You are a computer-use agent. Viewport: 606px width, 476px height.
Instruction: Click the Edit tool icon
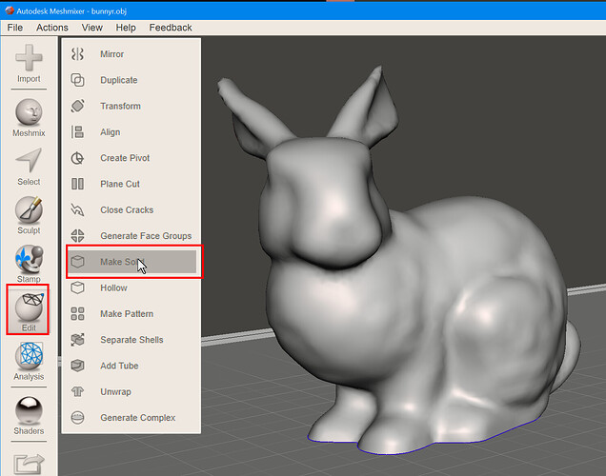tap(29, 307)
